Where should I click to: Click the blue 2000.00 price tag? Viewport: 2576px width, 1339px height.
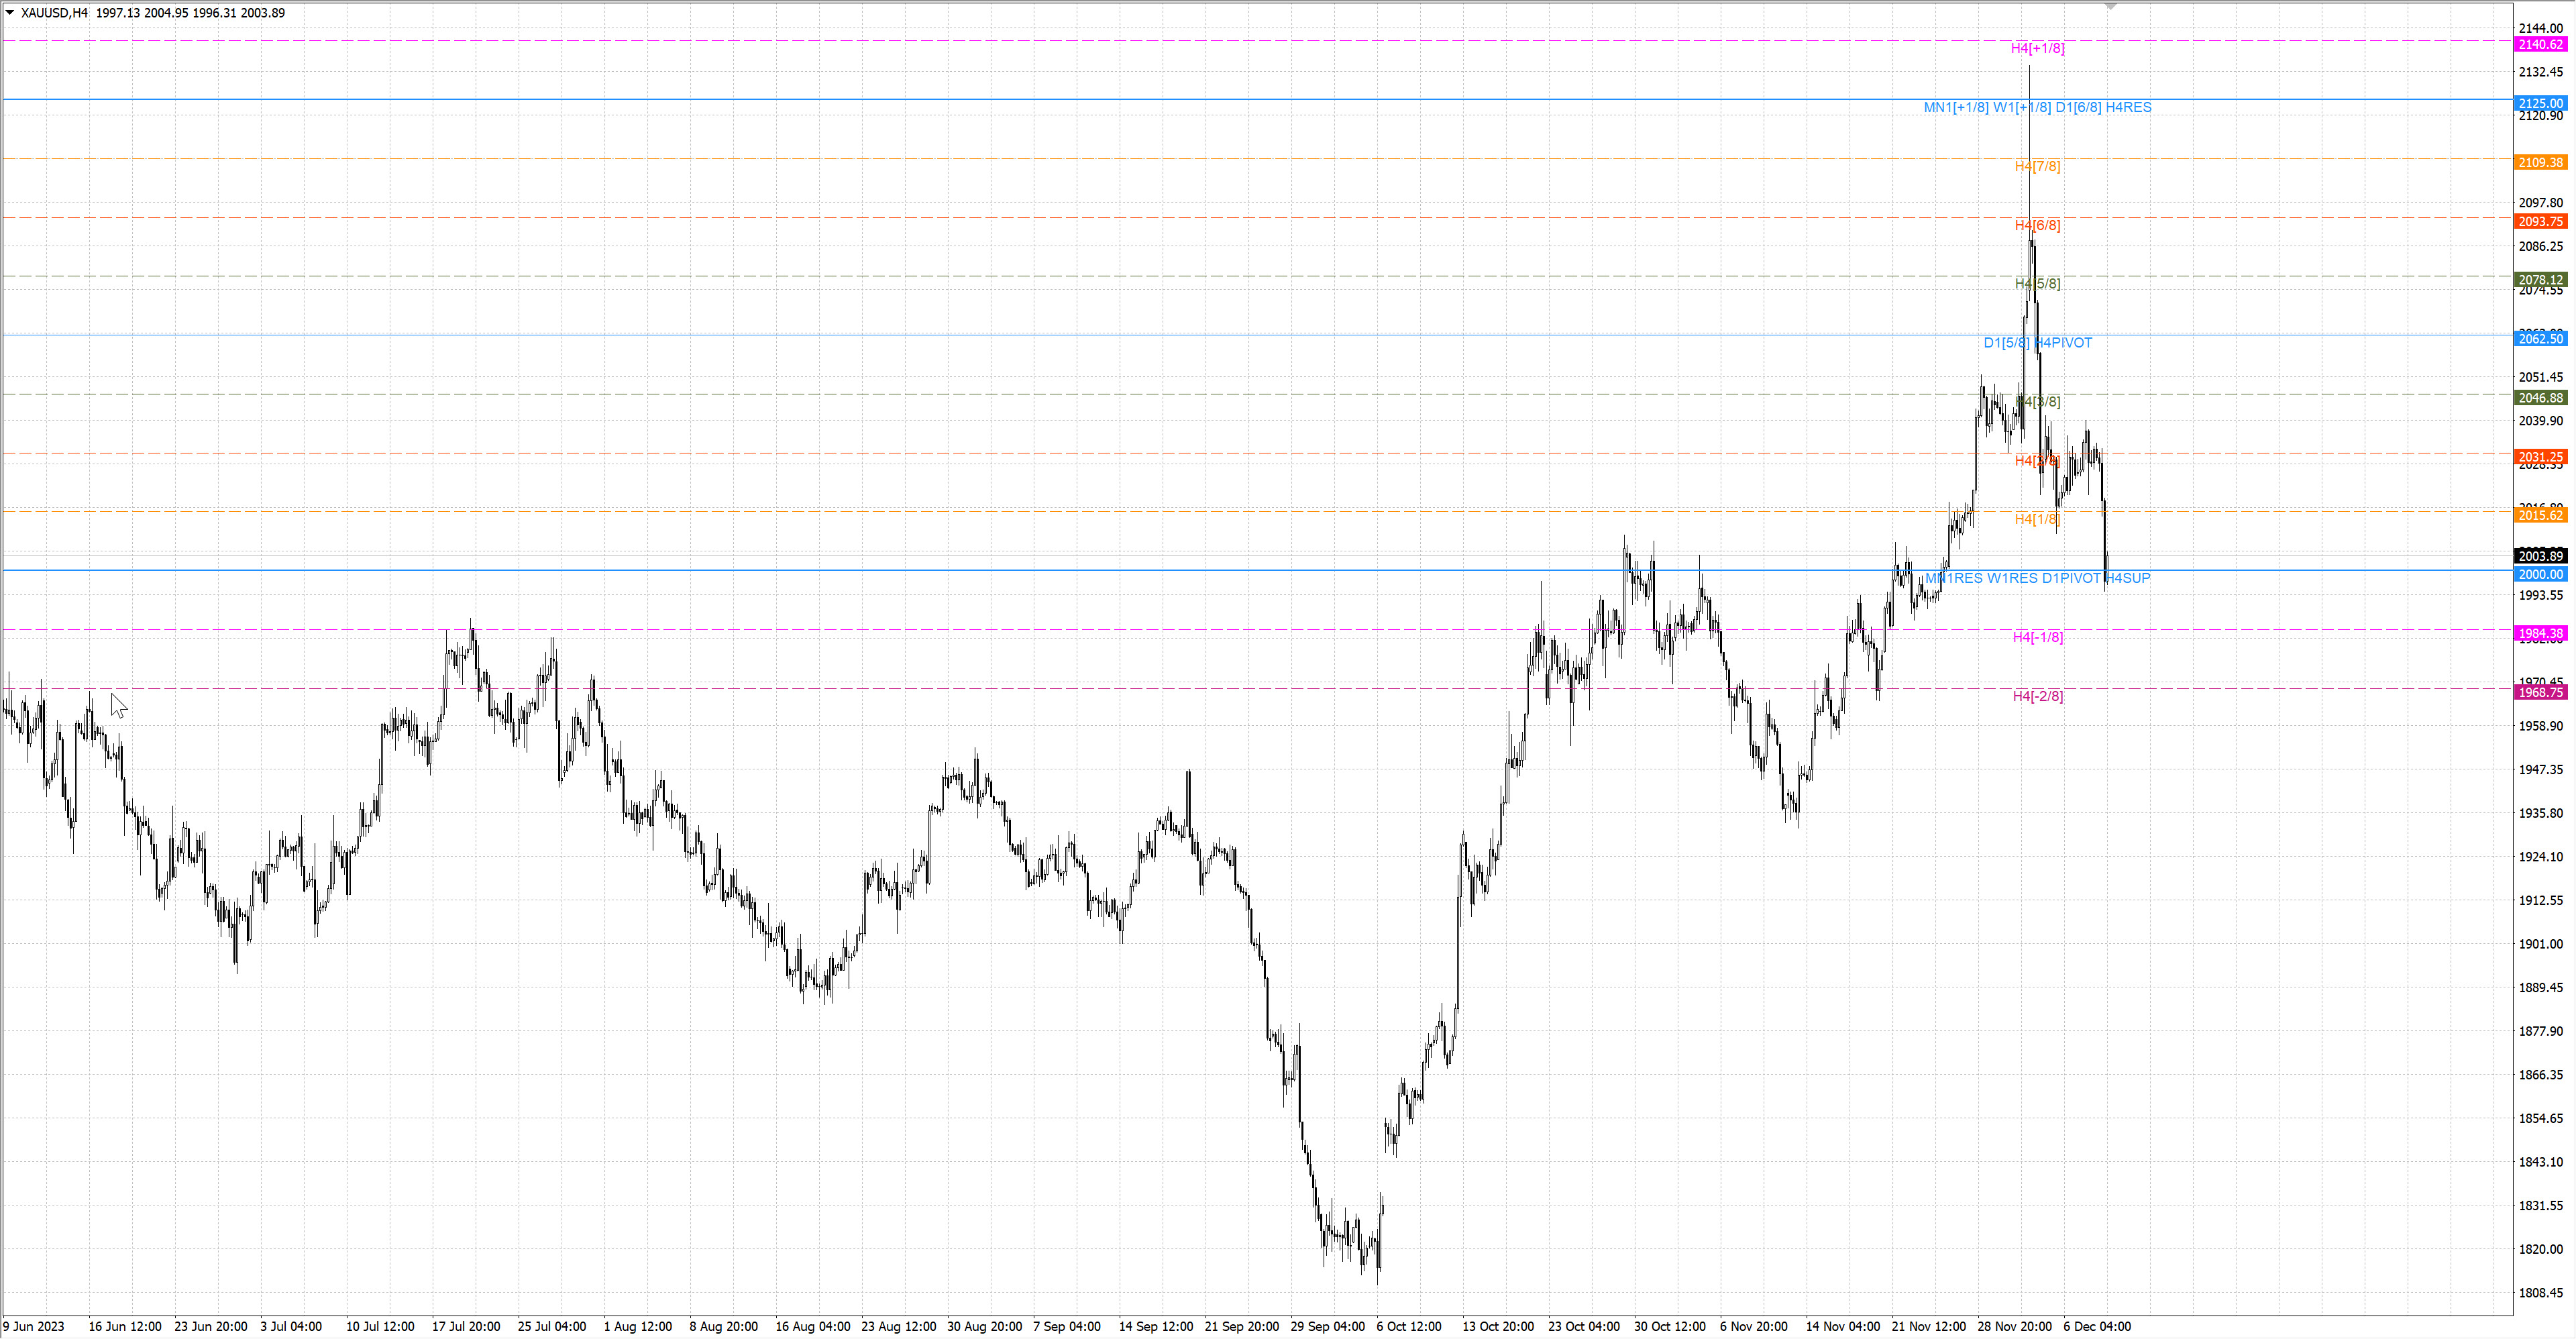[x=2540, y=574]
